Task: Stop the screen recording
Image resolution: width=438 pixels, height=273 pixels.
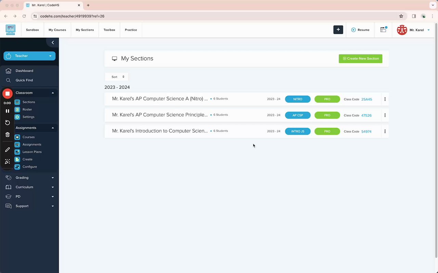Action: pos(8,93)
